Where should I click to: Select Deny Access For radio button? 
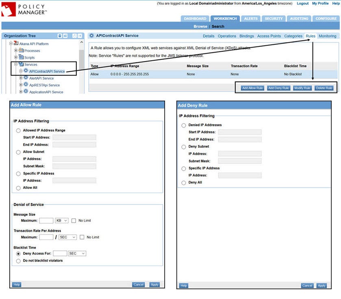pyautogui.click(x=18, y=254)
